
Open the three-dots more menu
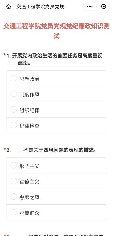90,6
